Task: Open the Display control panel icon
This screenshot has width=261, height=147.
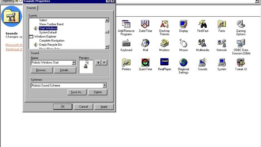Action: (x=184, y=24)
